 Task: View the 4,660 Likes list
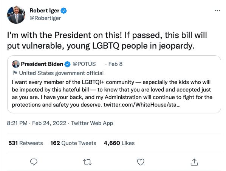(x=119, y=143)
